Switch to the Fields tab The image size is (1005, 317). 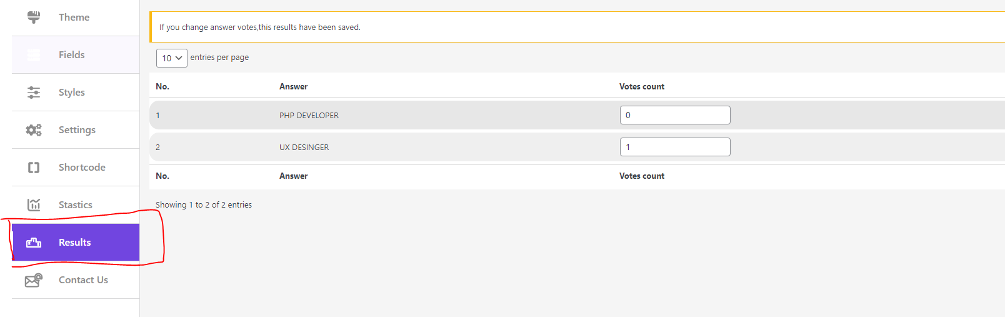tap(71, 55)
